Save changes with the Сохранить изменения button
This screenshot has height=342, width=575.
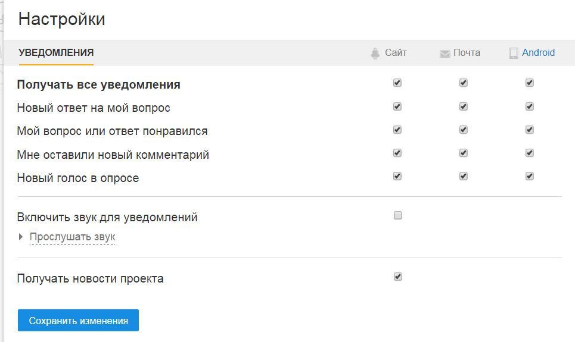[78, 321]
